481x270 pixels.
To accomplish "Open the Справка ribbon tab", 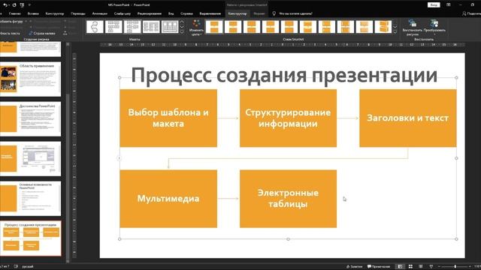I will pos(186,13).
